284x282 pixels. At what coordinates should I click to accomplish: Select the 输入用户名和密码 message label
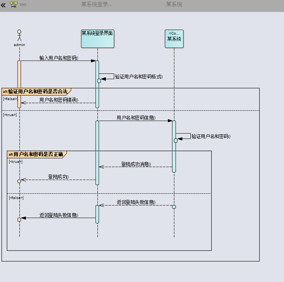tap(58, 58)
